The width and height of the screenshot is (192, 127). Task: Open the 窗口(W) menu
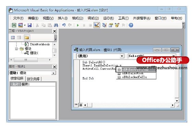(x=160, y=18)
